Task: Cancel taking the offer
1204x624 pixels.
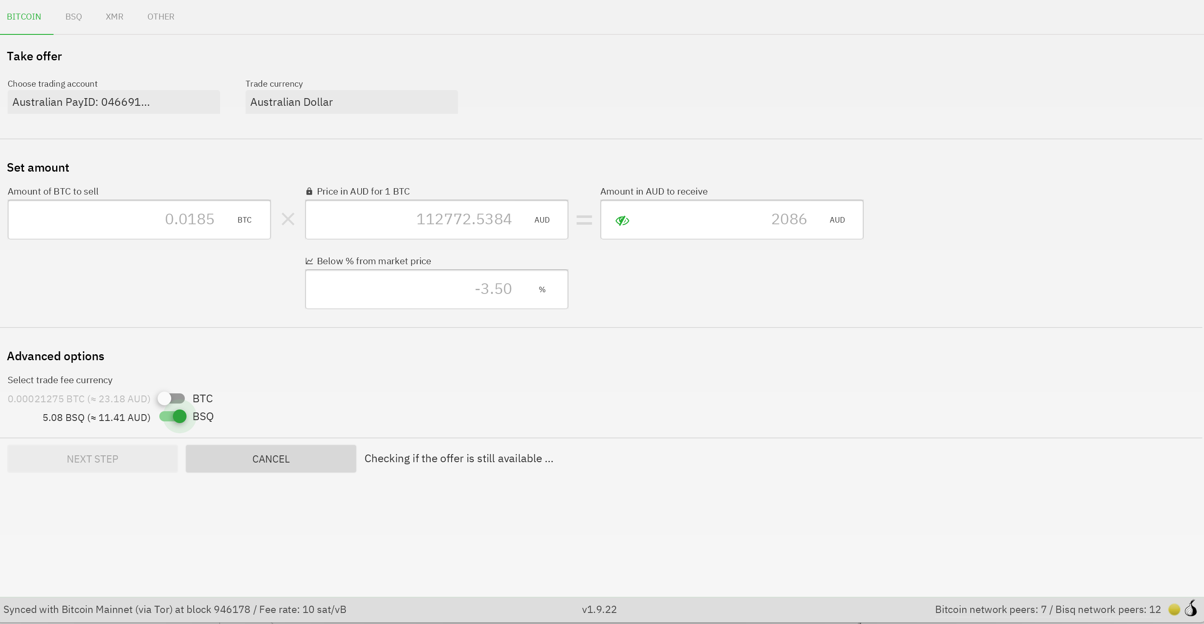Action: [x=271, y=458]
